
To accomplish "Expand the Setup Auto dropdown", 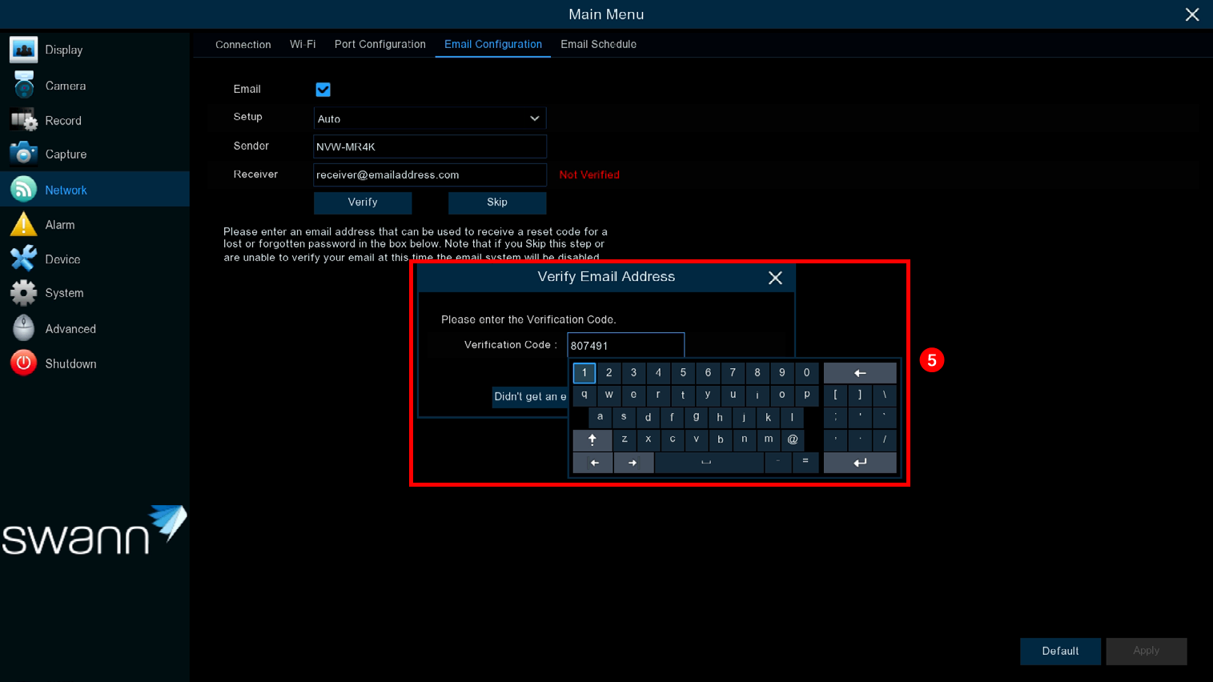I will point(429,118).
